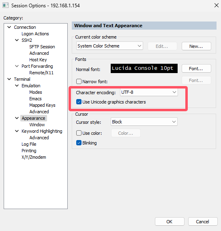Open the Cursor style Block dropdown
Image resolution: width=221 pixels, height=231 pixels.
coord(144,122)
